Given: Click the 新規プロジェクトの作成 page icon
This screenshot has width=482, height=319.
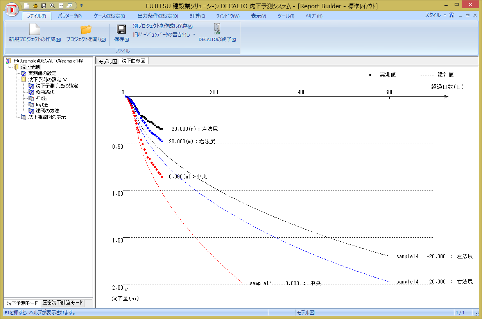Looking at the screenshot, I should (35, 30).
